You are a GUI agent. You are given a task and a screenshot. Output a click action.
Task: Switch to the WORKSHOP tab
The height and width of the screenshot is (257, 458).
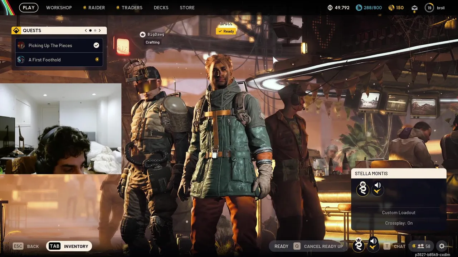[59, 7]
